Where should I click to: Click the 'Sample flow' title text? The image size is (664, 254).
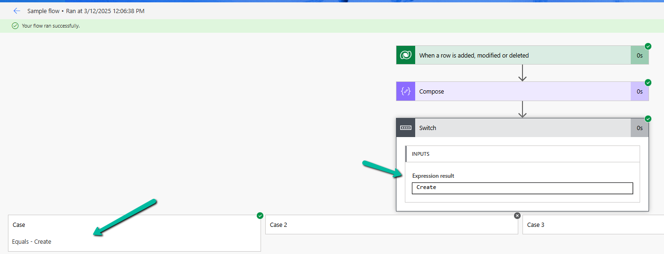[x=44, y=11]
